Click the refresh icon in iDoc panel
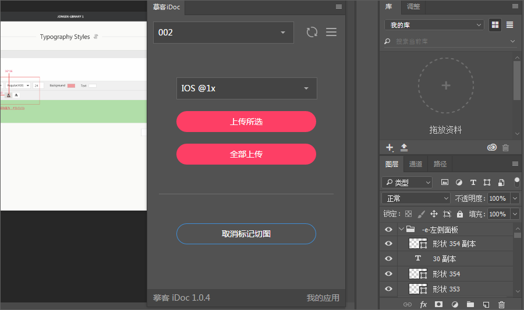The height and width of the screenshot is (310, 524). [312, 32]
